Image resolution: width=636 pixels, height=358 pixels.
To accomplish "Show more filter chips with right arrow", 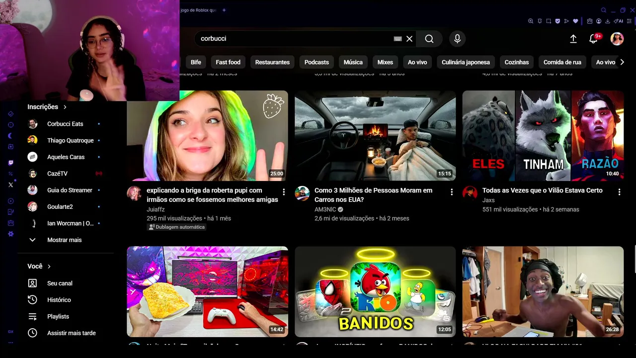I will pyautogui.click(x=622, y=62).
